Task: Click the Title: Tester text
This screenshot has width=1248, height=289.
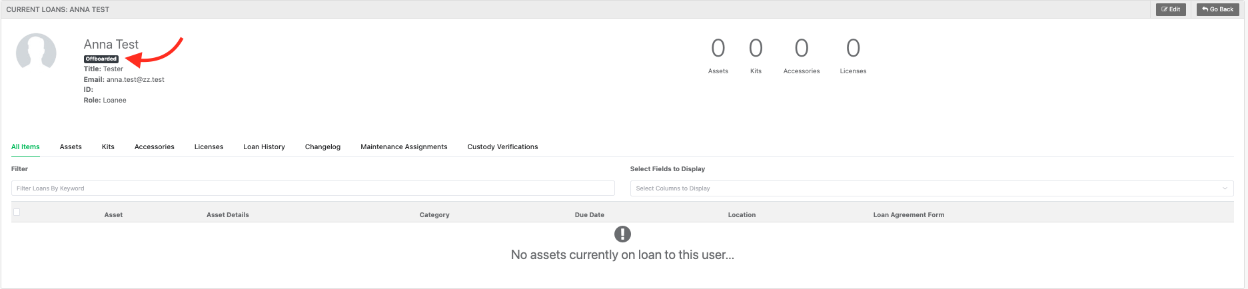Action: (x=103, y=69)
